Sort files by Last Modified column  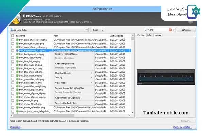(117, 36)
